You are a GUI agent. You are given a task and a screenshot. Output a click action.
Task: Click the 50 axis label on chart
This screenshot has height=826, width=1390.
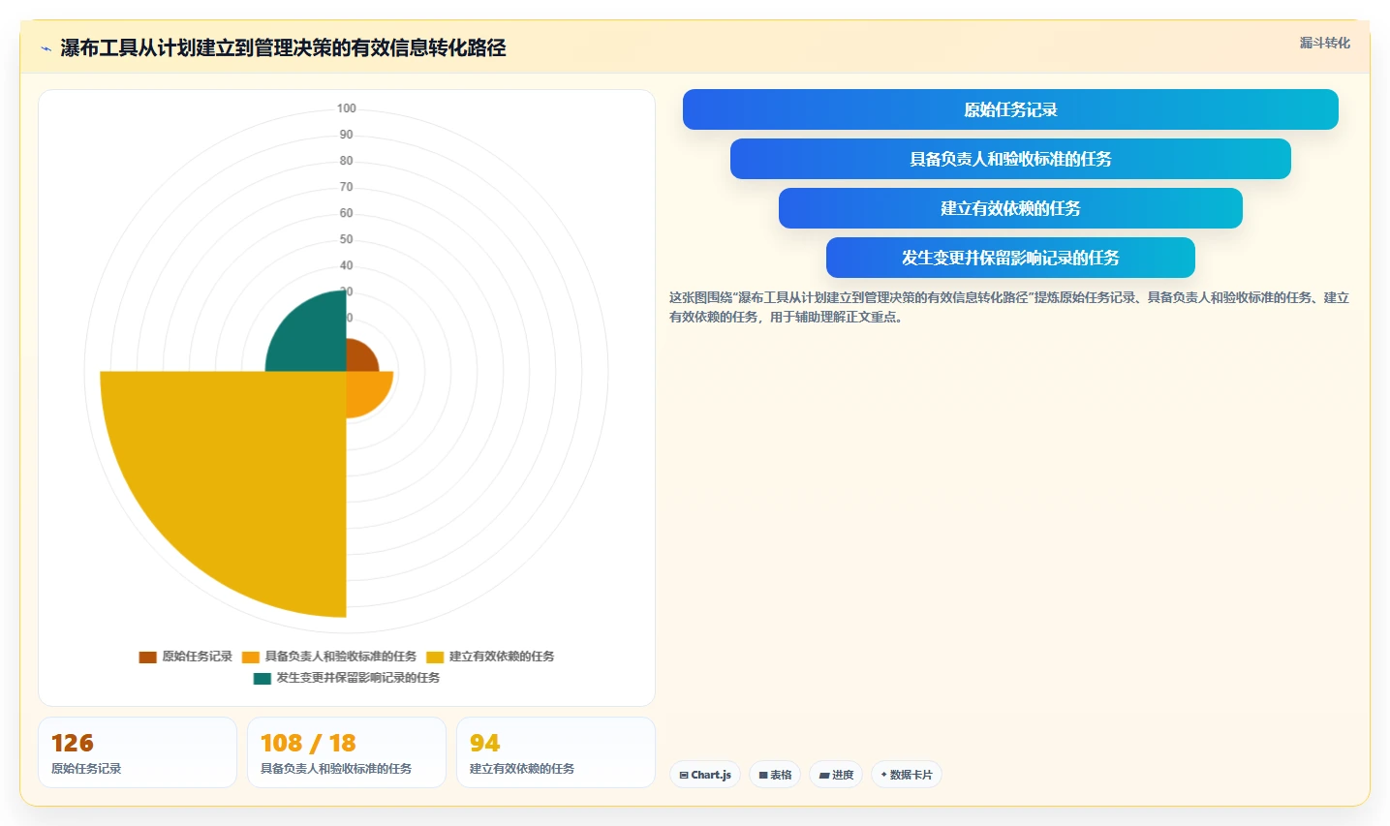pos(347,239)
